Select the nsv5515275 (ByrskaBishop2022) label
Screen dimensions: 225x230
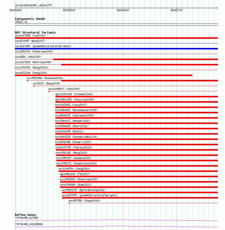tap(84, 190)
